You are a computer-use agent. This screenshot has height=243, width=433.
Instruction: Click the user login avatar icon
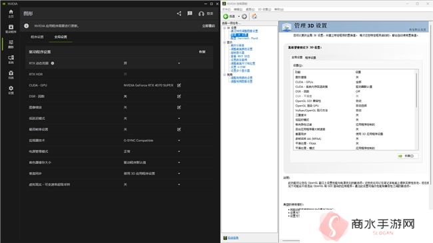[201, 13]
